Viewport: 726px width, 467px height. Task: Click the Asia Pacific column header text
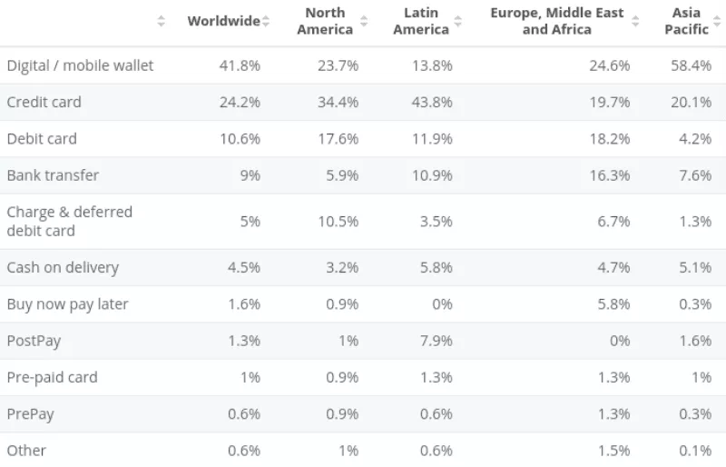click(687, 21)
